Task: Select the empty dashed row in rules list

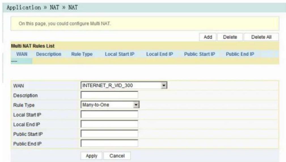Action: [145, 61]
